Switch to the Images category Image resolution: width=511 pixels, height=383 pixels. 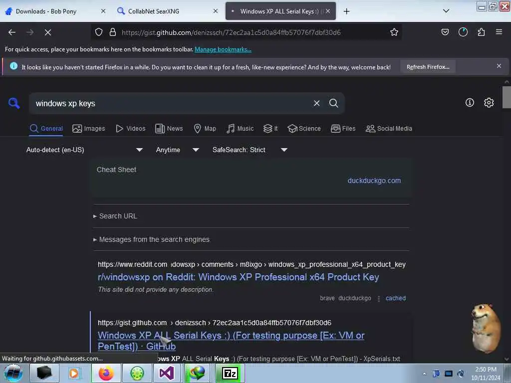[x=89, y=128]
